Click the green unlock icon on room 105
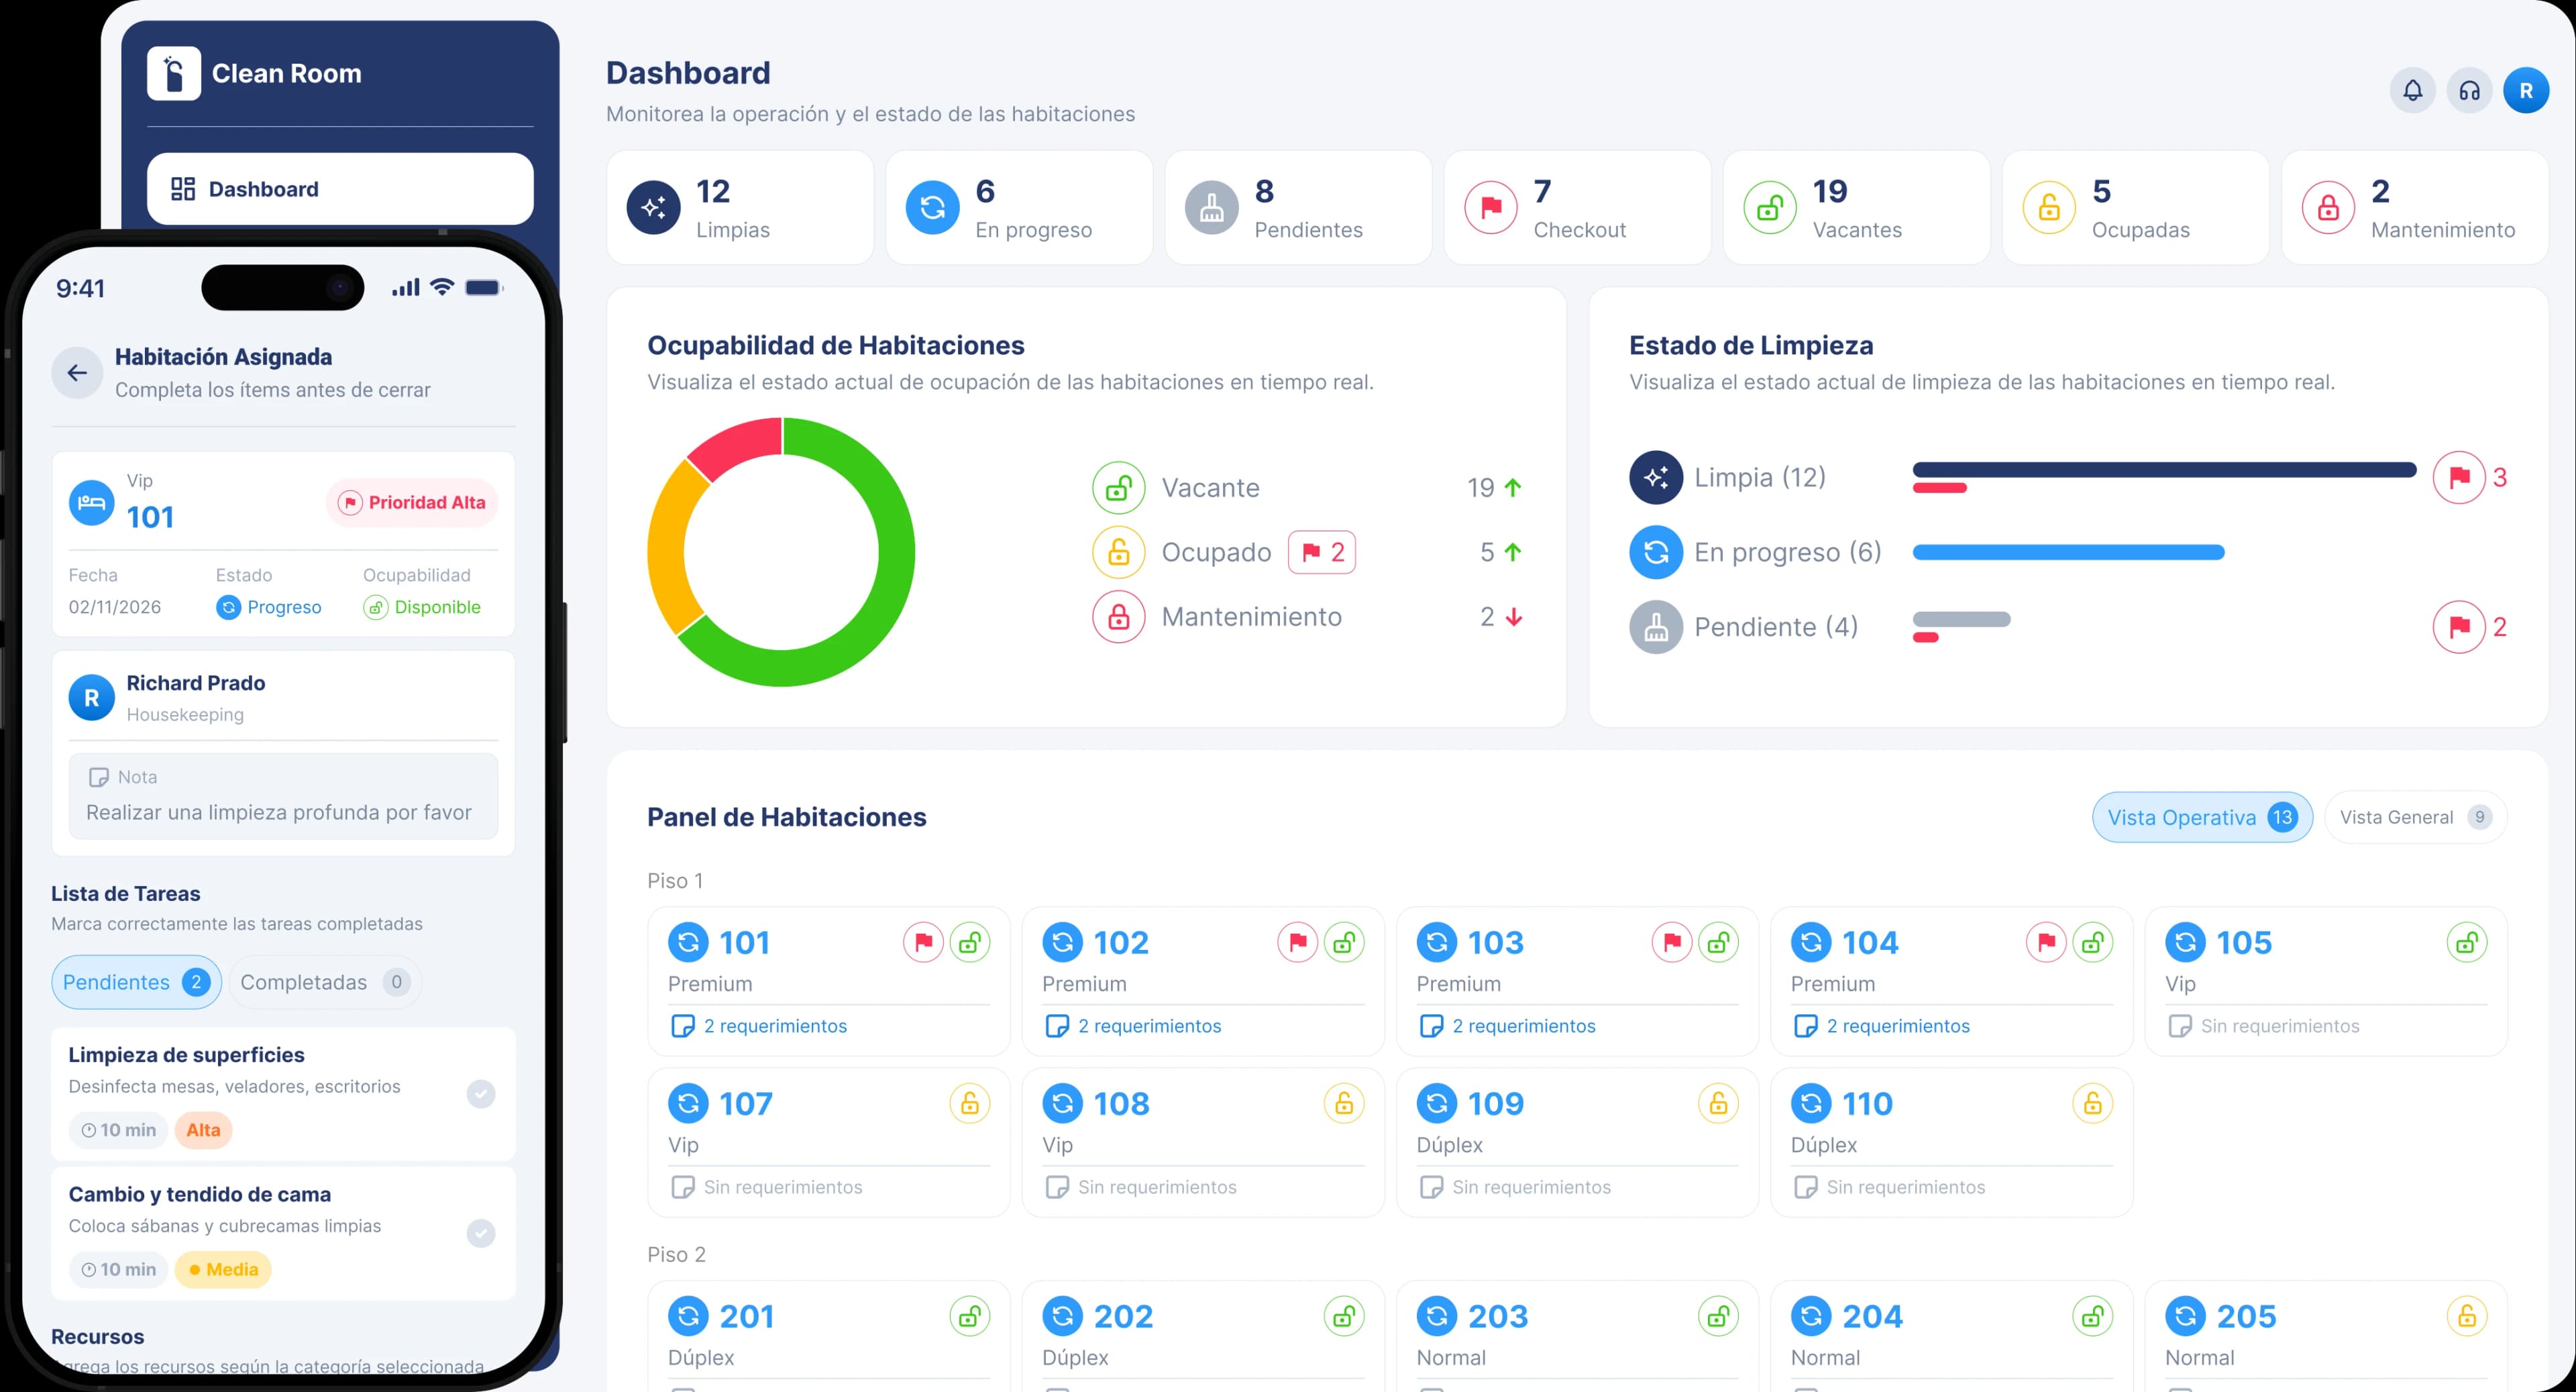 tap(2466, 942)
